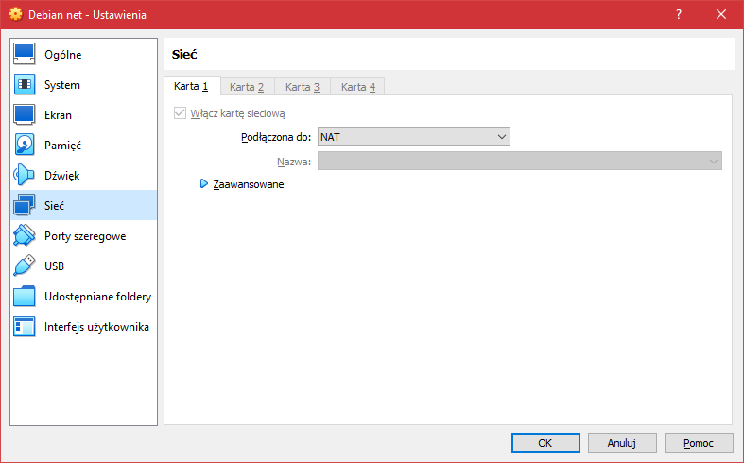744x463 pixels.
Task: Click the Ogólne monitor icon in sidebar
Action: coord(26,55)
